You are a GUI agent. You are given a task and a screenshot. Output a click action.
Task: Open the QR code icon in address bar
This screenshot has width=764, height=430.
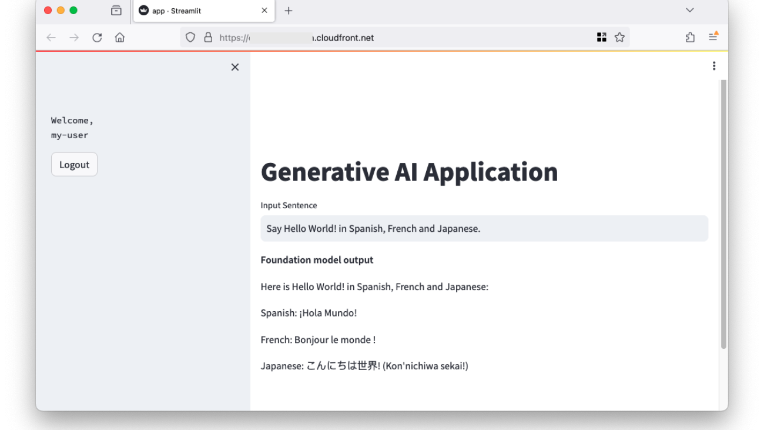coord(601,38)
